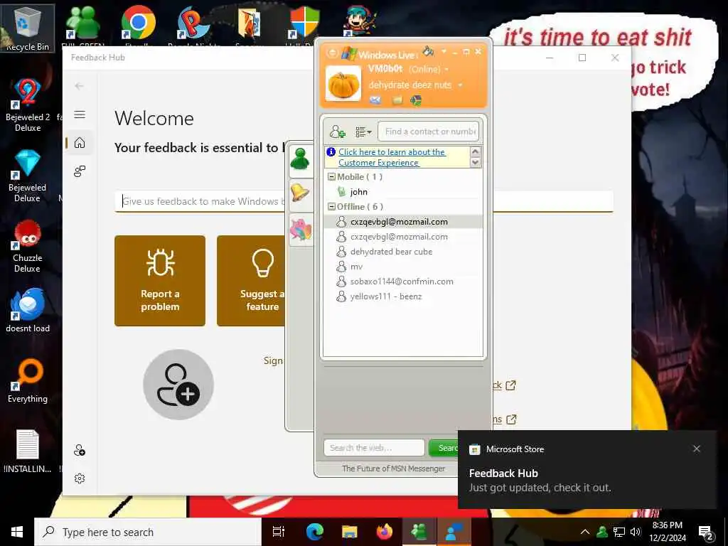Select the Google Chrome desktop icon

pos(138,23)
